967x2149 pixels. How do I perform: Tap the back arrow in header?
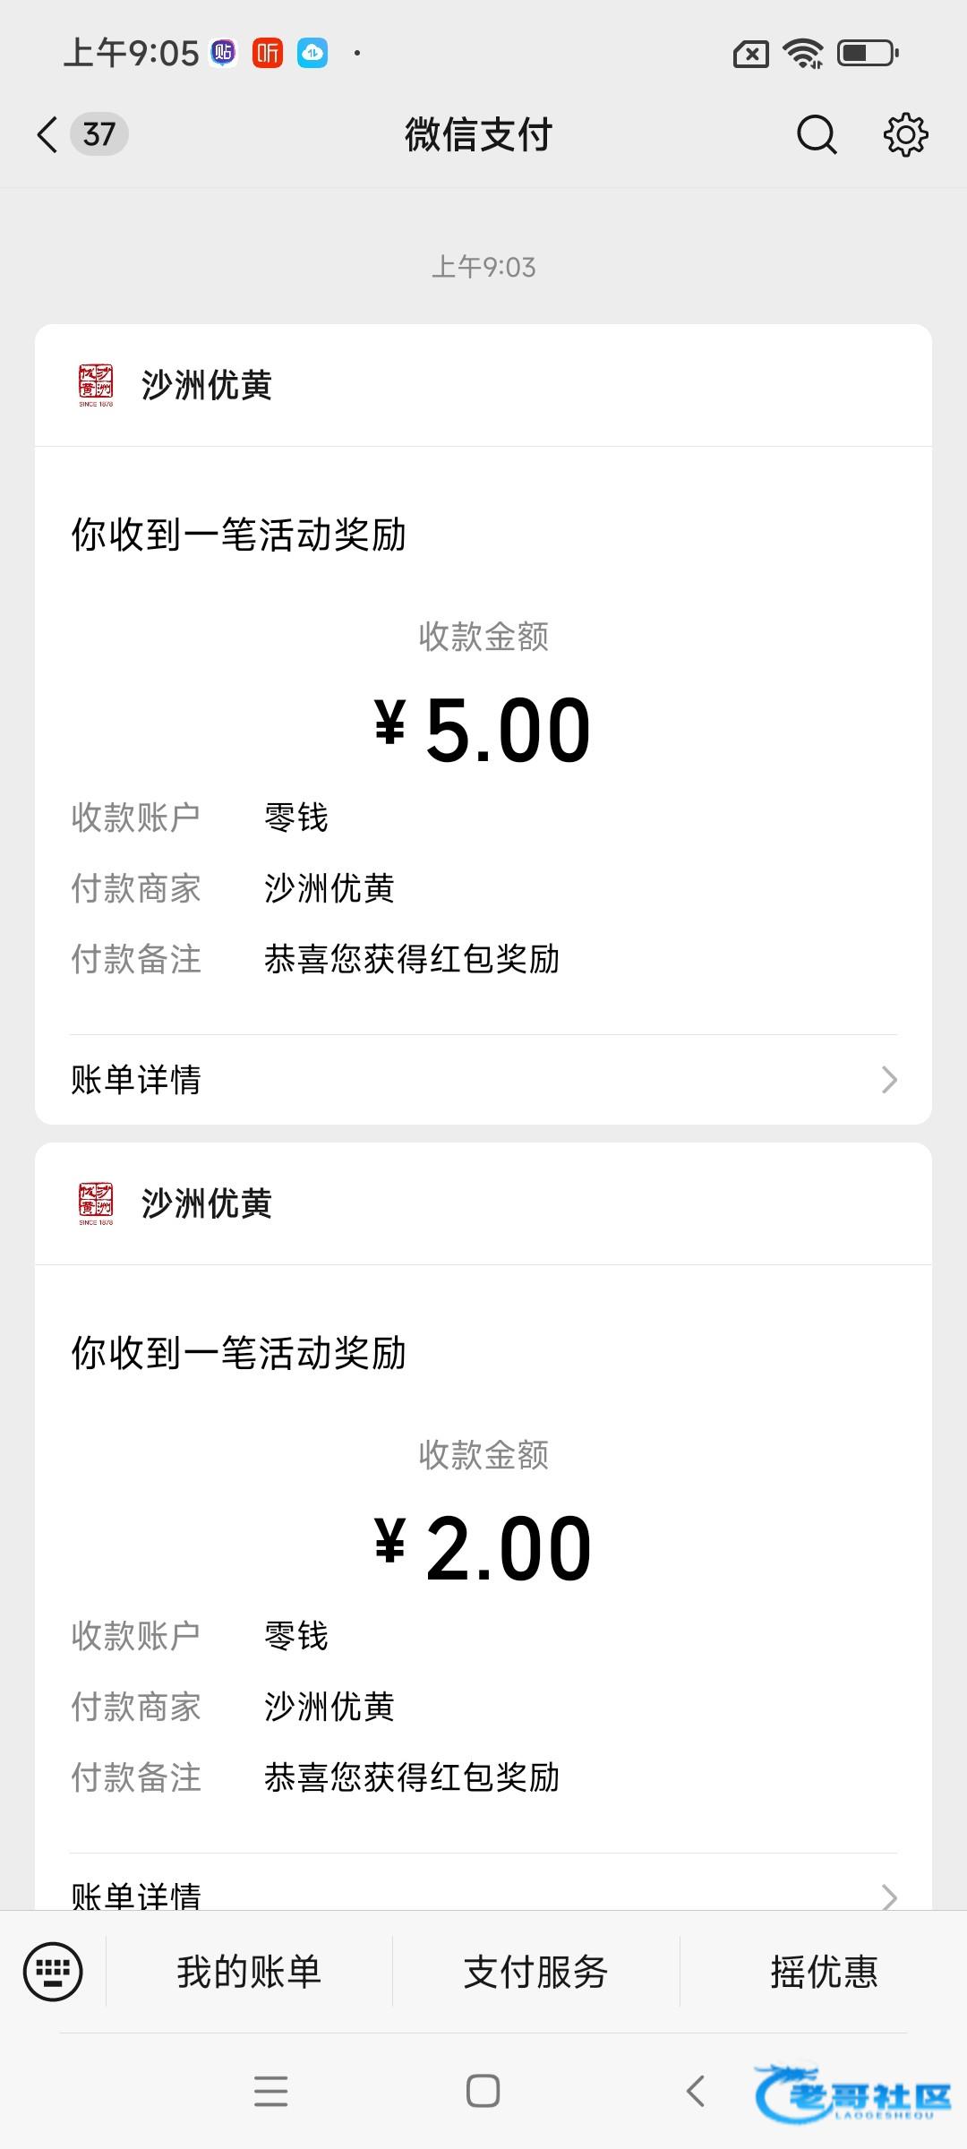pos(47,135)
